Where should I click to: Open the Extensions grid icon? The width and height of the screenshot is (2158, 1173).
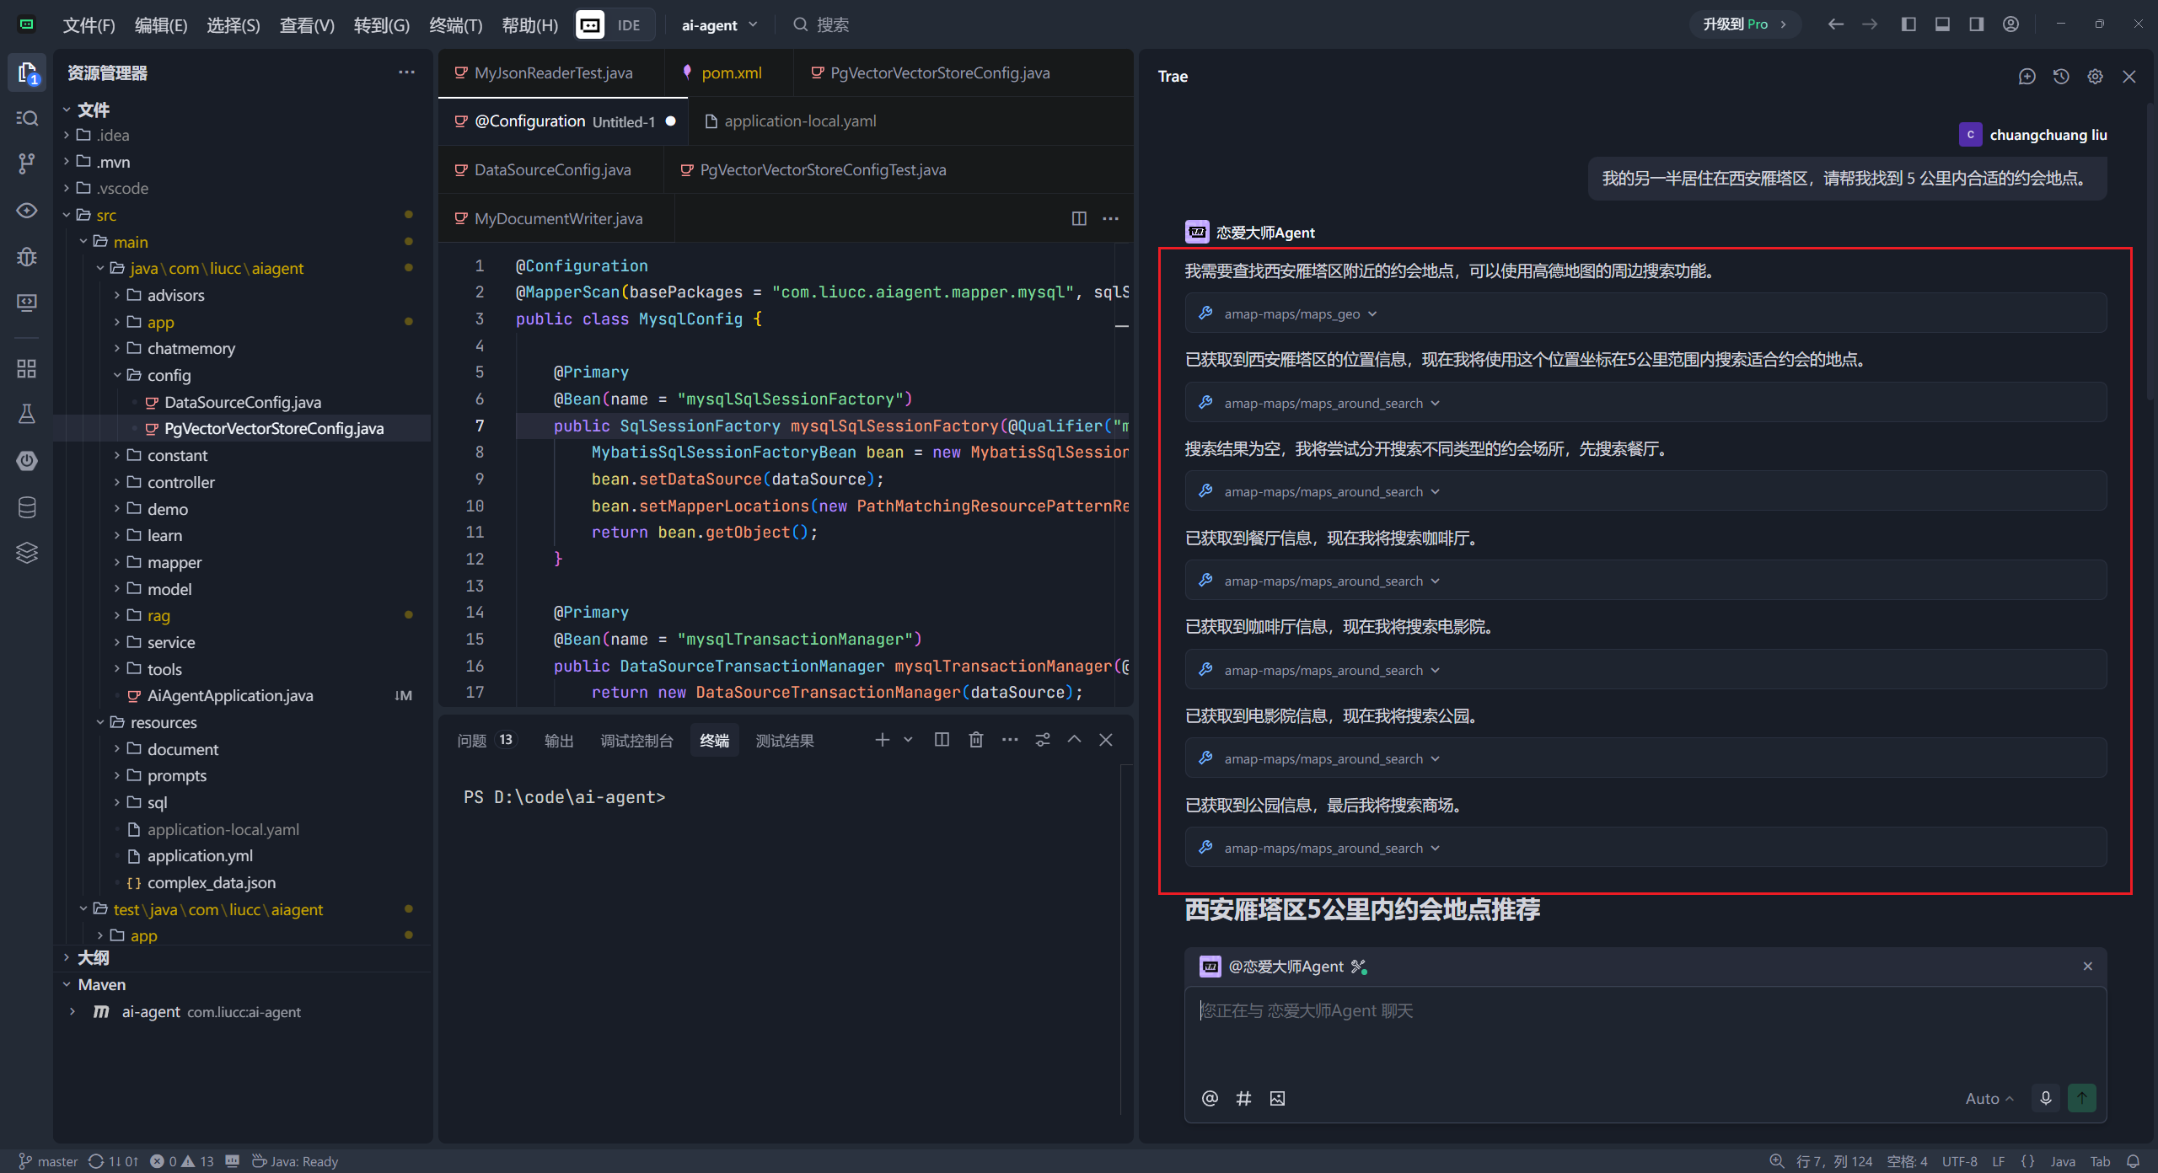(27, 368)
